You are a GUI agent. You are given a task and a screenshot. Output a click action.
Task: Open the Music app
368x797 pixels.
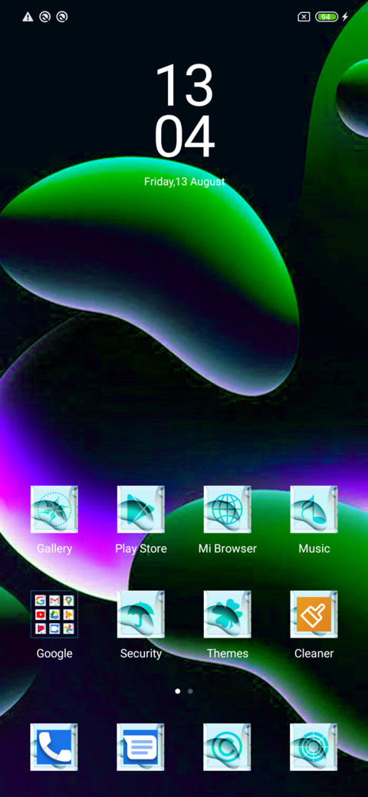314,510
